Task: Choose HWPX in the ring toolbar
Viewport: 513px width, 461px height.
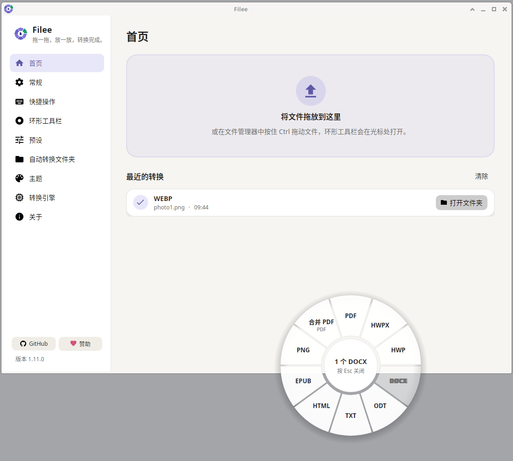Action: (x=380, y=325)
